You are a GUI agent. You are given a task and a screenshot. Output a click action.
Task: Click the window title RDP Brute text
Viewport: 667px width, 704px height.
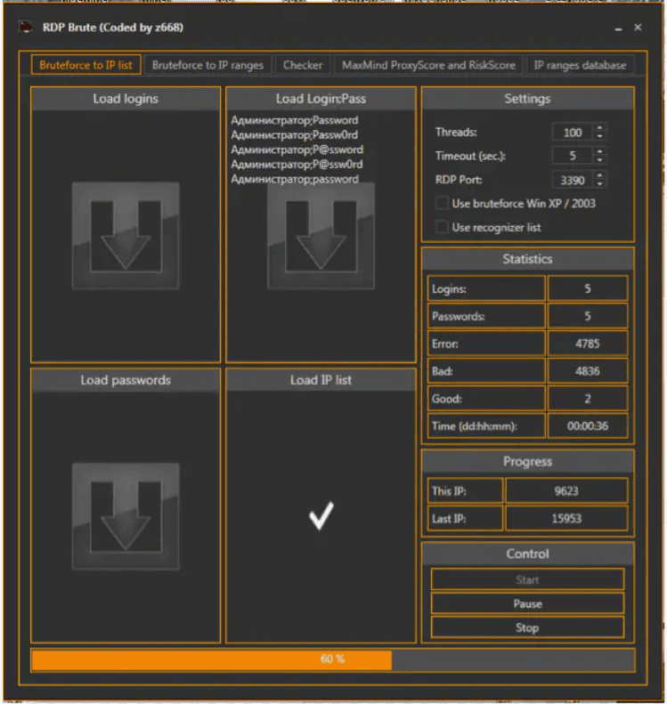pos(113,28)
